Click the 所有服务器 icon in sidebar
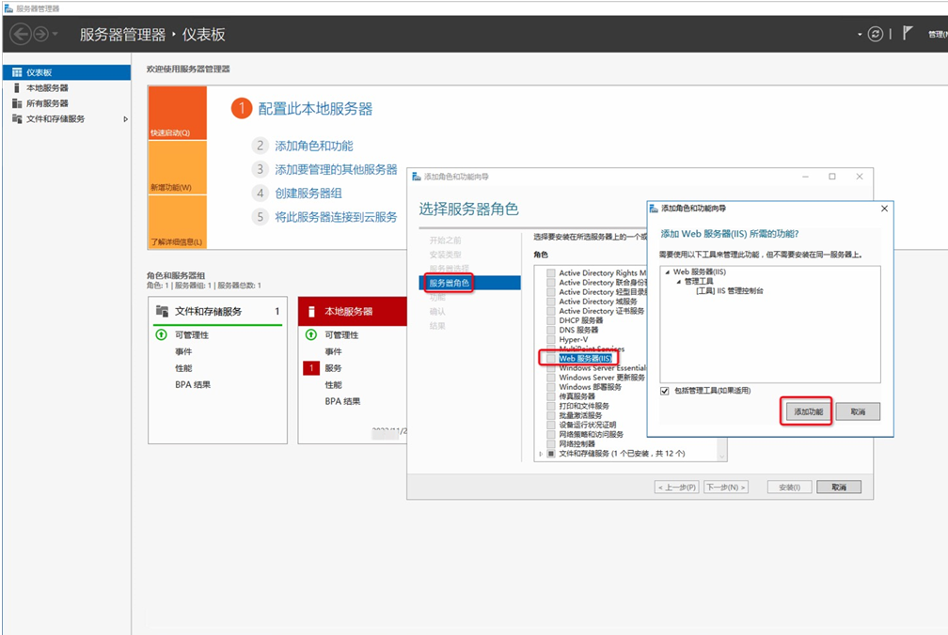Viewport: 948px width, 635px height. (x=17, y=103)
